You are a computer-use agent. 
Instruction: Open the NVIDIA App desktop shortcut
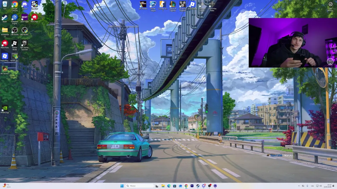pyautogui.click(x=5, y=109)
